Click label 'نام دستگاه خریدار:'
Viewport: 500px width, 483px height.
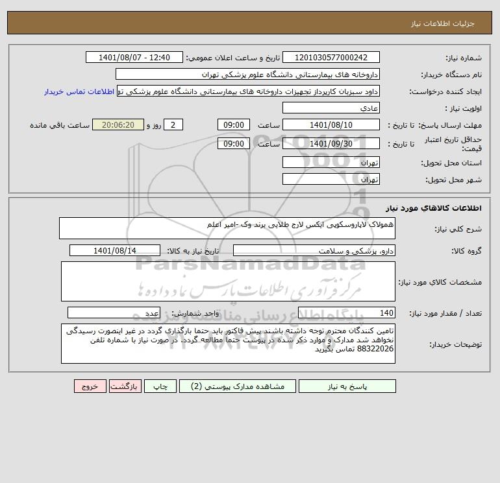451,75
